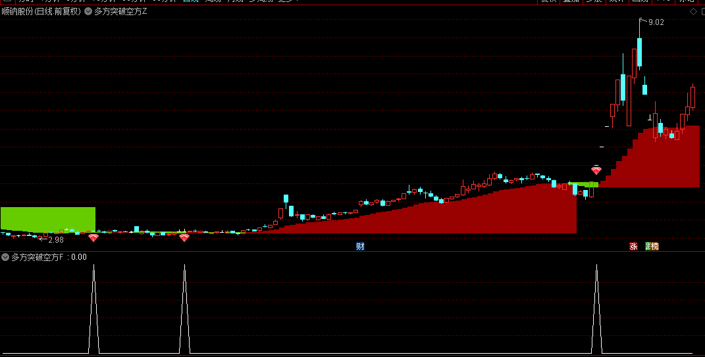705x357 pixels.
Task: Click the 财 financial info marker icon
Action: click(x=360, y=246)
